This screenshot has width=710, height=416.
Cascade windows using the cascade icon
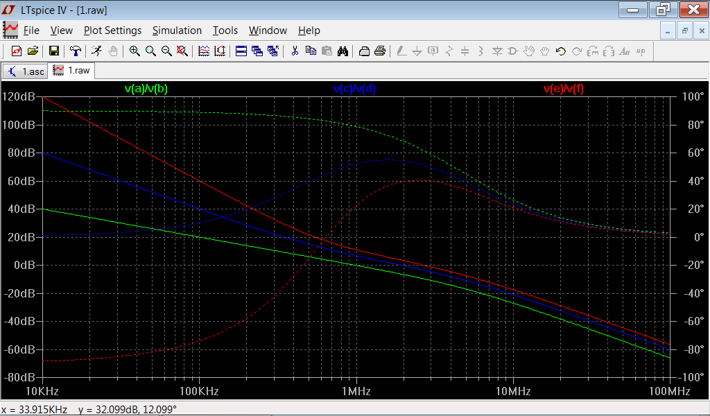coord(257,51)
